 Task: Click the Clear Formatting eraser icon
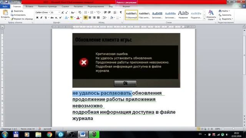point(80,13)
